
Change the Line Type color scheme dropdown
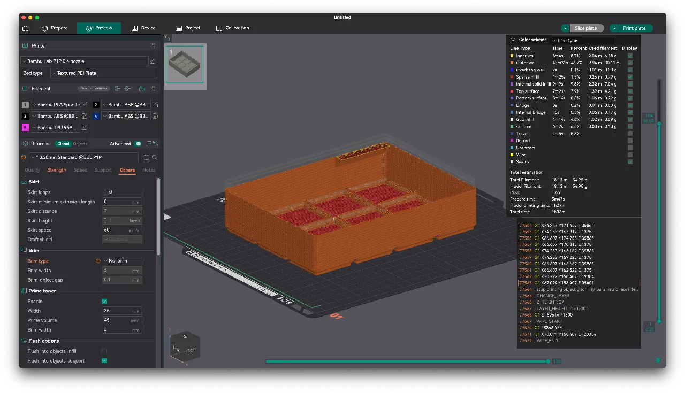[x=583, y=40]
